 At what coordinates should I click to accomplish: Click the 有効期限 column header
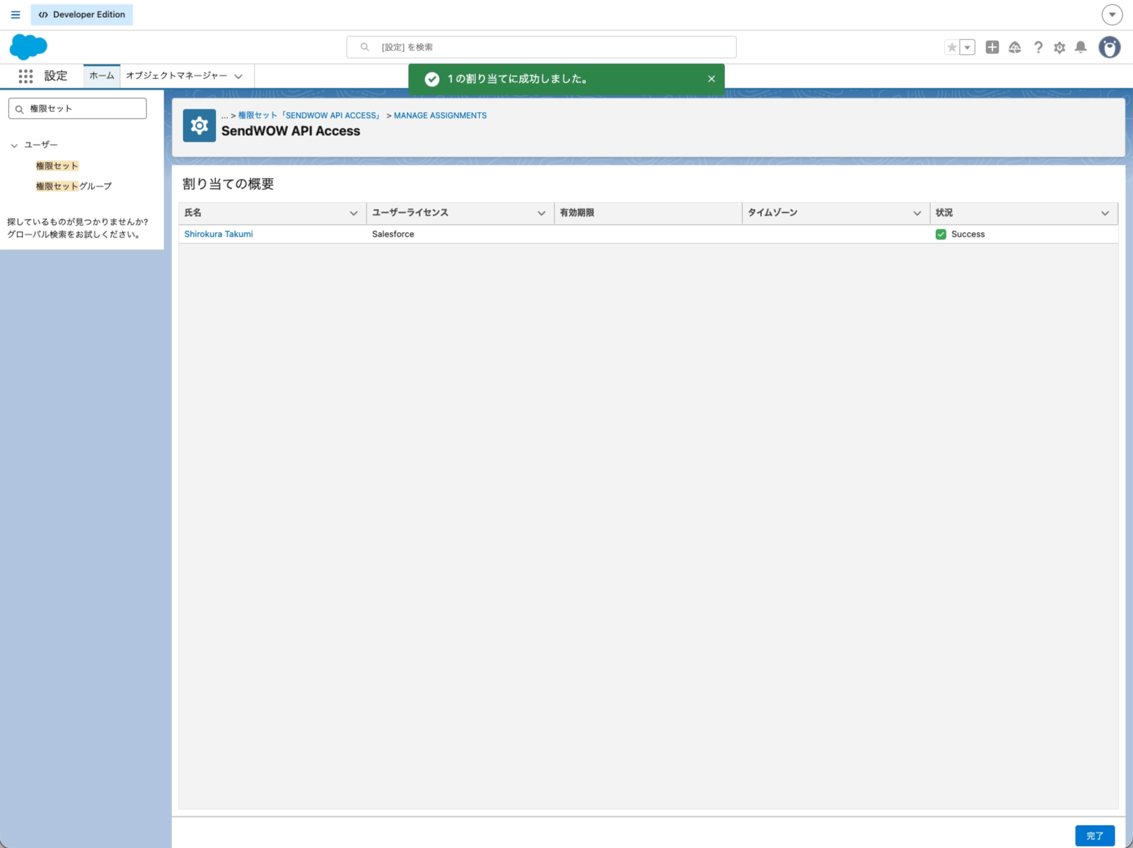(648, 213)
